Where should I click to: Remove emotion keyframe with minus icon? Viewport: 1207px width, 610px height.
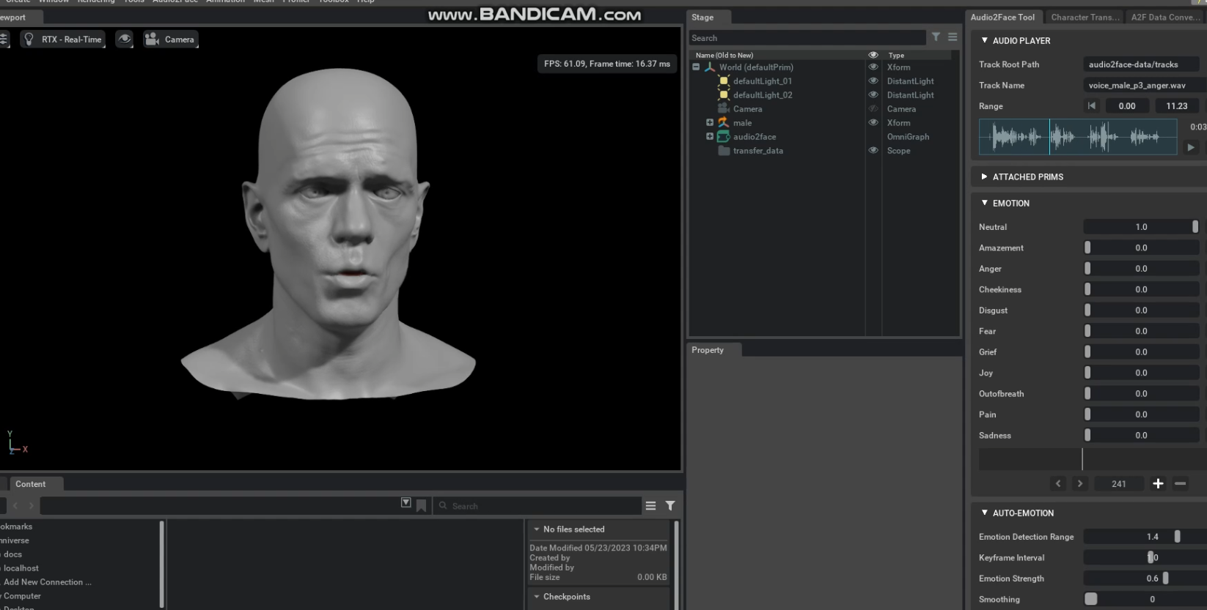[1180, 483]
